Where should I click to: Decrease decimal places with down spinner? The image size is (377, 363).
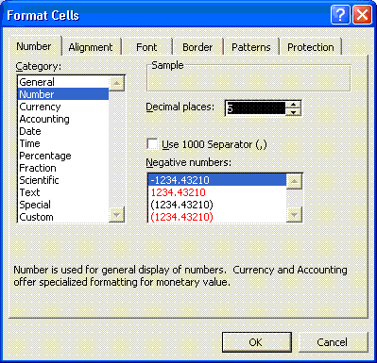click(293, 112)
